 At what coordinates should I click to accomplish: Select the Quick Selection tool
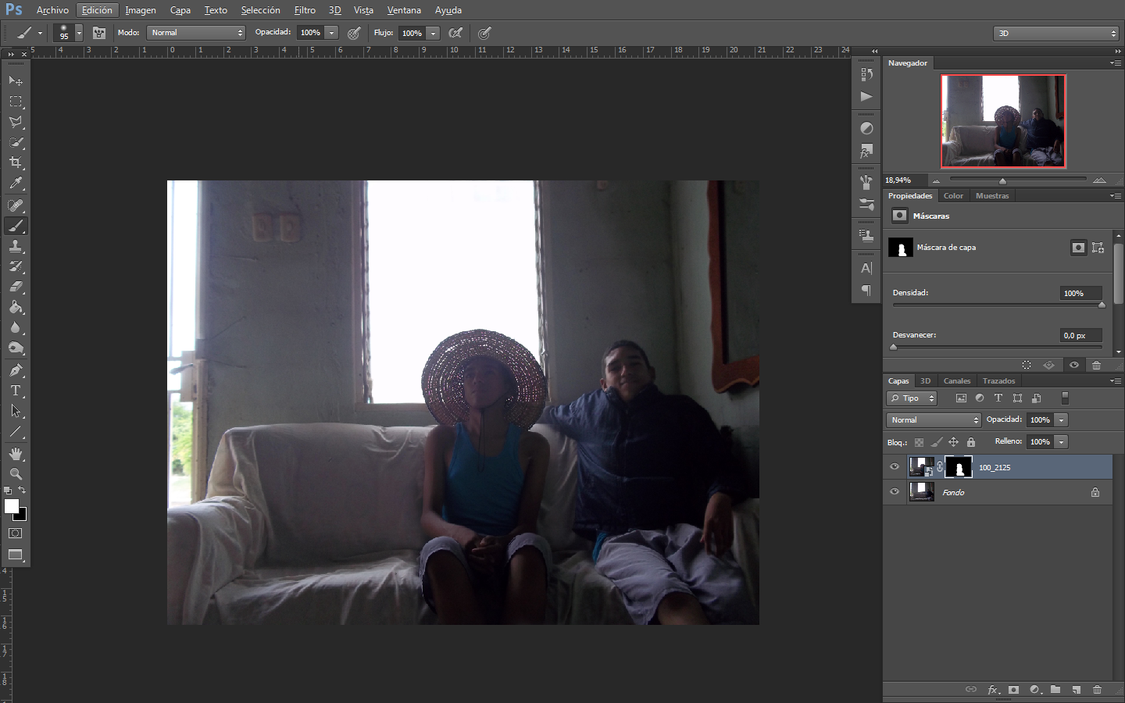16,142
